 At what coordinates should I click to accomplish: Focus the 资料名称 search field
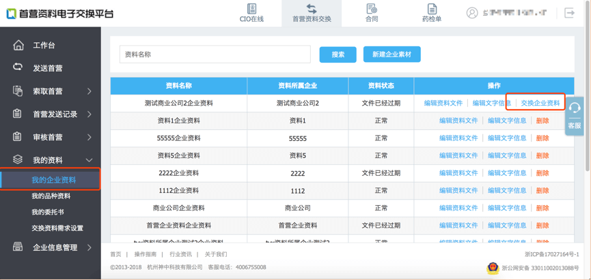[215, 55]
